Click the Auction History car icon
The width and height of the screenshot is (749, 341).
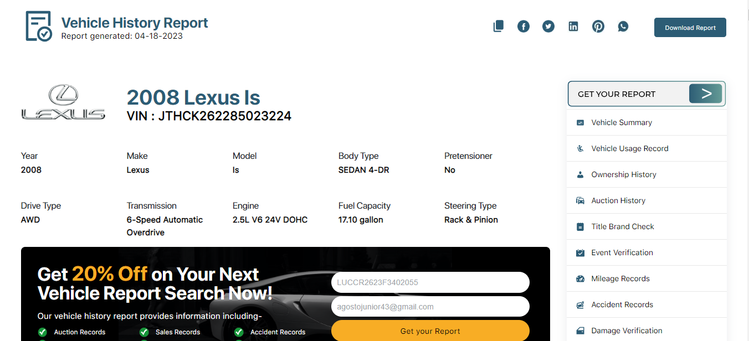coord(580,201)
